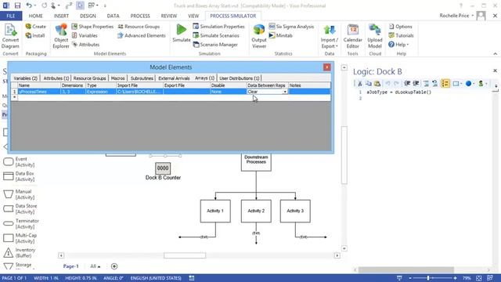Image resolution: width=501 pixels, height=282 pixels.
Task: Open the Subroutines tab
Action: pyautogui.click(x=142, y=78)
